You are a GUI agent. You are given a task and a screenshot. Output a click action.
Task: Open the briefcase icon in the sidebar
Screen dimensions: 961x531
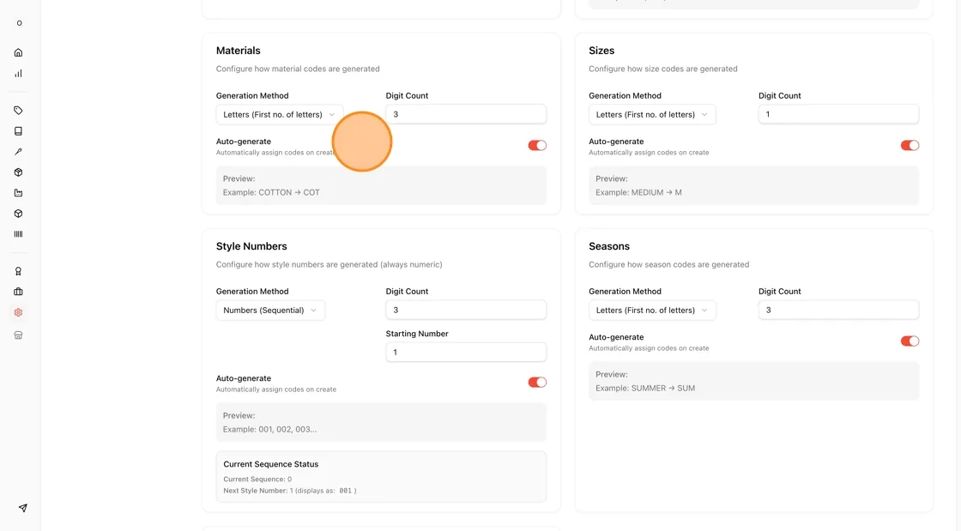(x=18, y=292)
